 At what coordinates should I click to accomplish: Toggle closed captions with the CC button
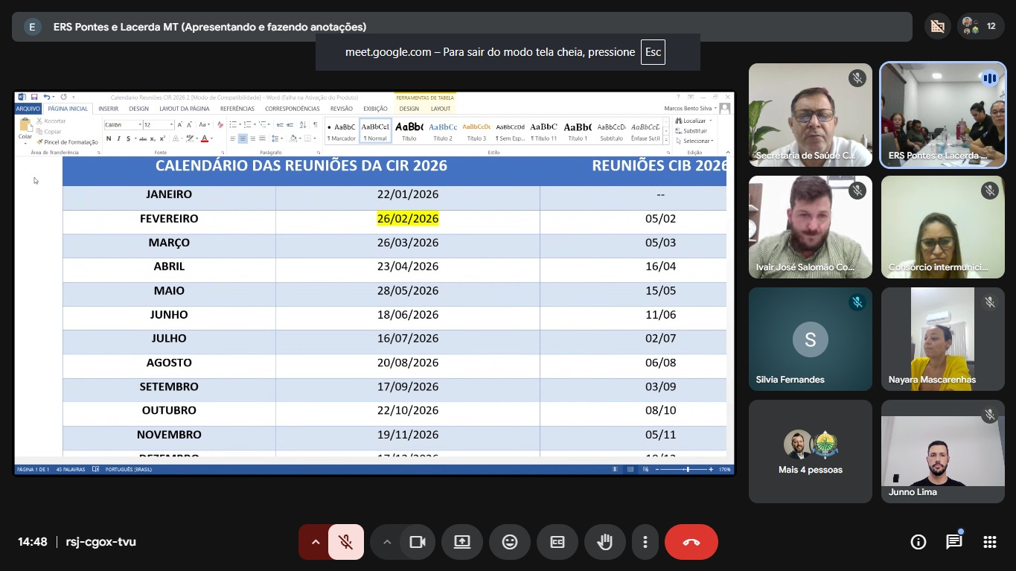tap(557, 542)
